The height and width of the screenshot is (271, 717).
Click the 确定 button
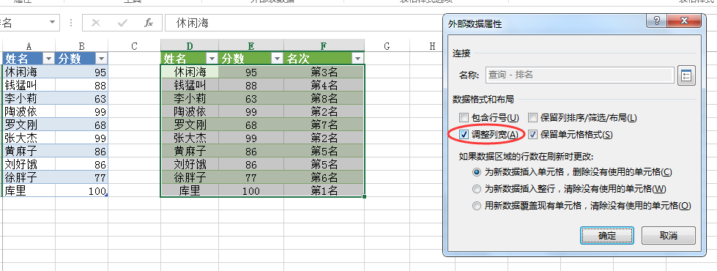click(x=607, y=236)
